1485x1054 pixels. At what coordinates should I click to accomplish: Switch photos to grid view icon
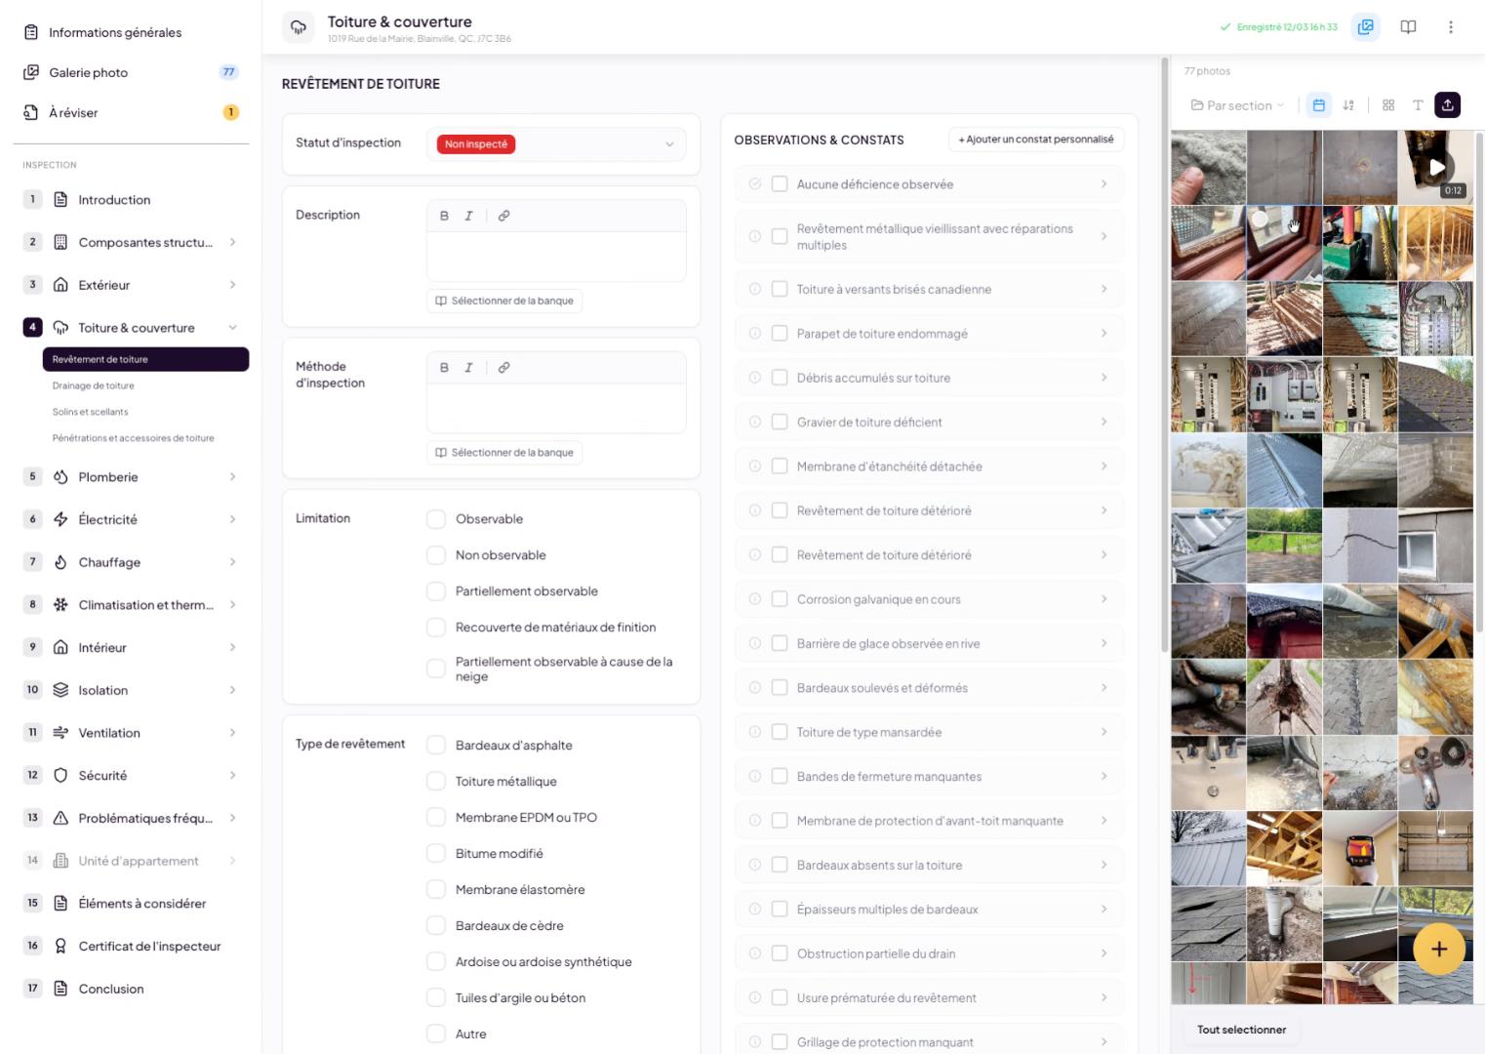point(1388,105)
